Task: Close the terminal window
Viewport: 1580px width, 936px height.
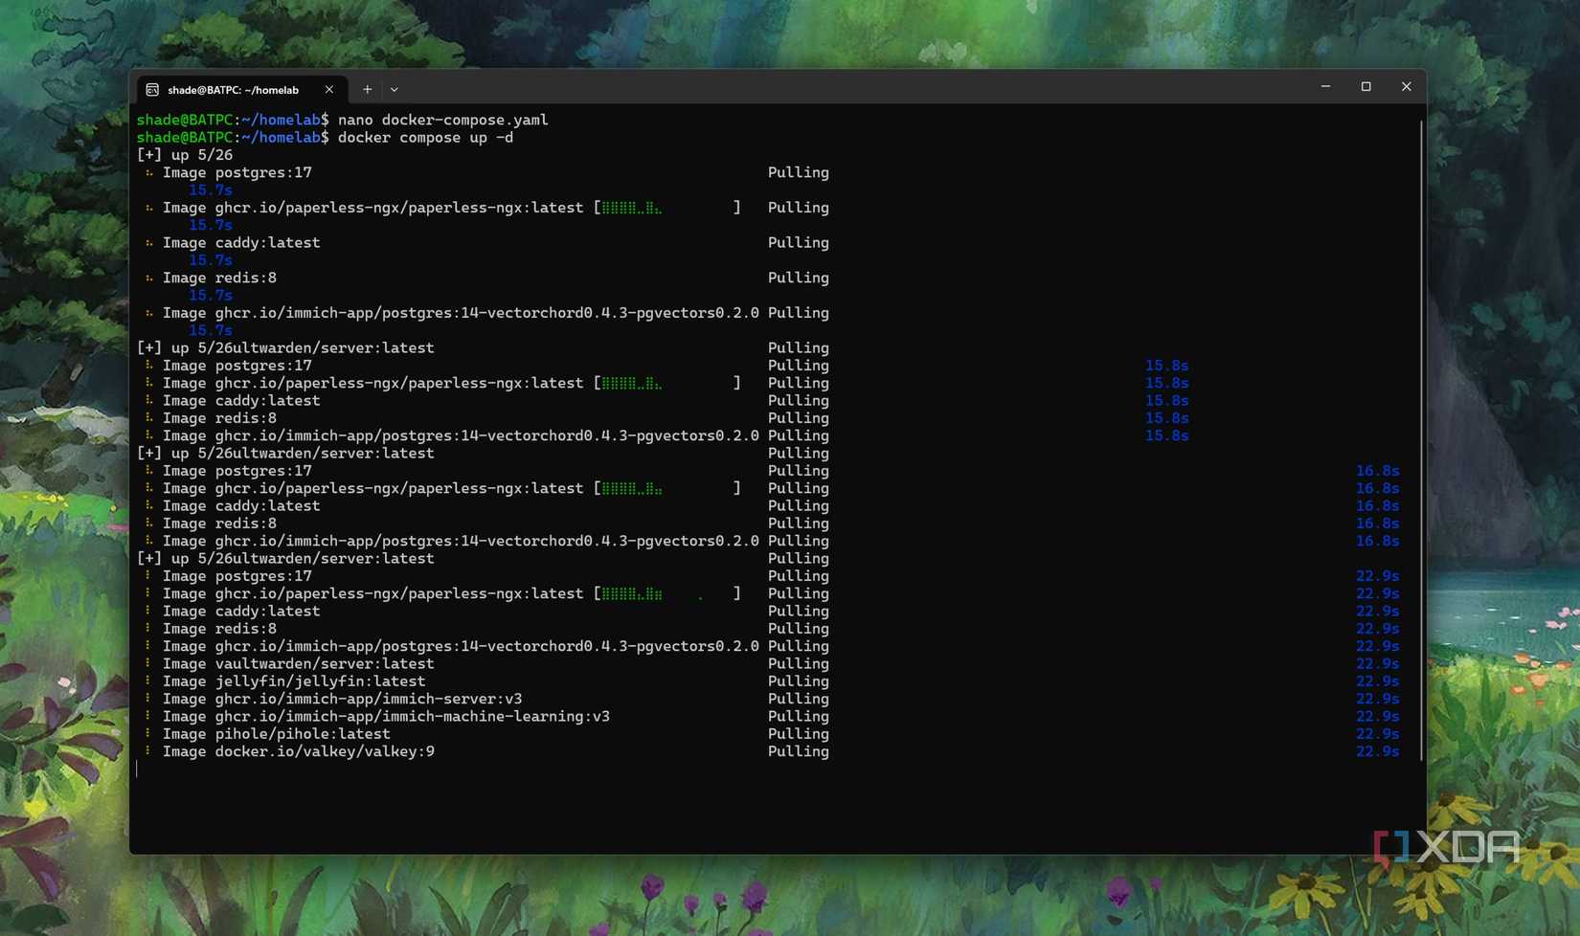Action: tap(1407, 86)
